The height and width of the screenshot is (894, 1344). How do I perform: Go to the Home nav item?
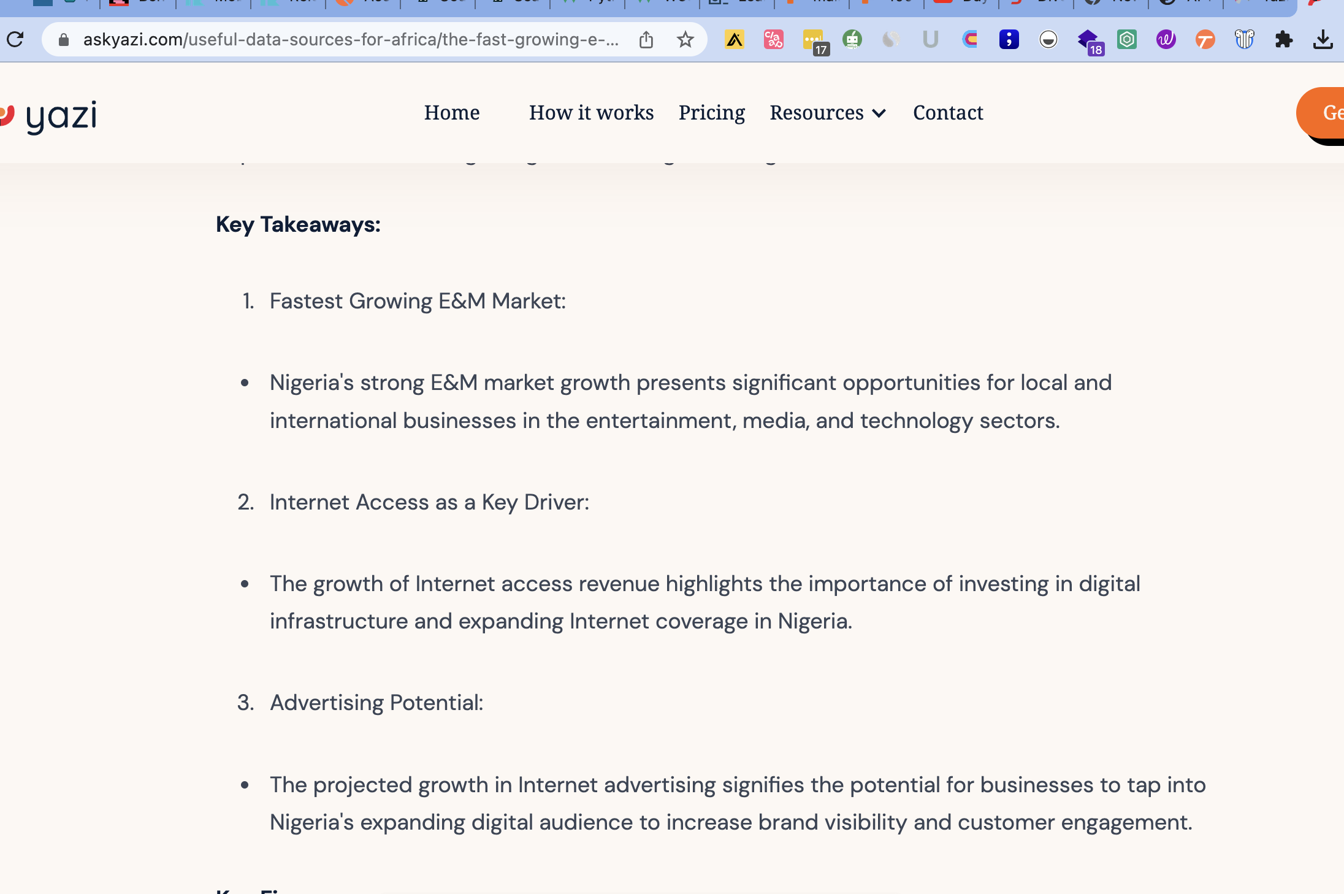tap(452, 113)
